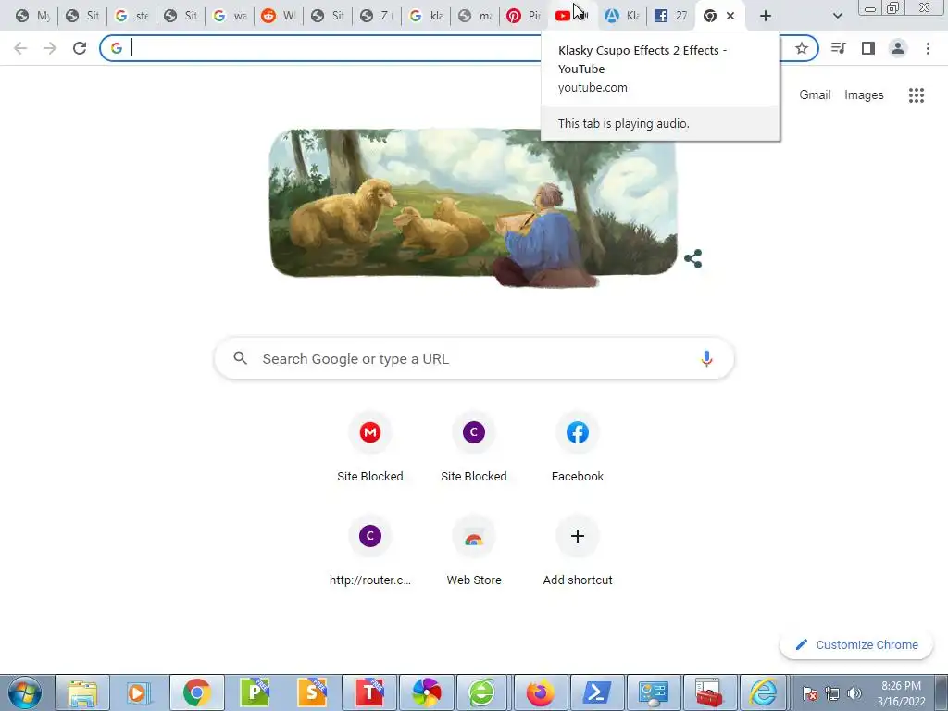The image size is (948, 711).
Task: Go forward to next page
Action: (x=50, y=48)
